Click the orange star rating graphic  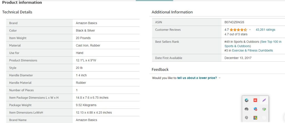click(238, 30)
